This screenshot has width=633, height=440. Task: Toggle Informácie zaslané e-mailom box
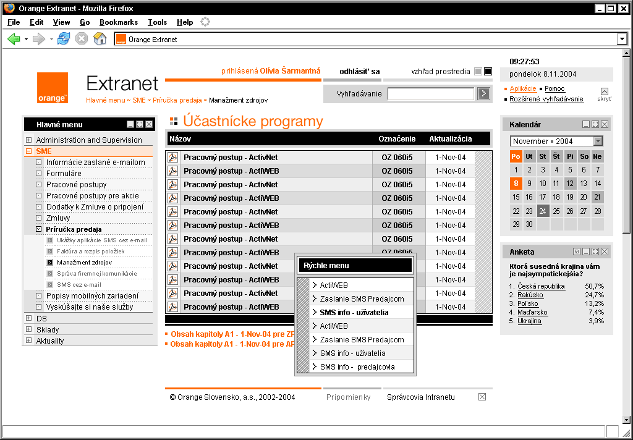pyautogui.click(x=39, y=163)
